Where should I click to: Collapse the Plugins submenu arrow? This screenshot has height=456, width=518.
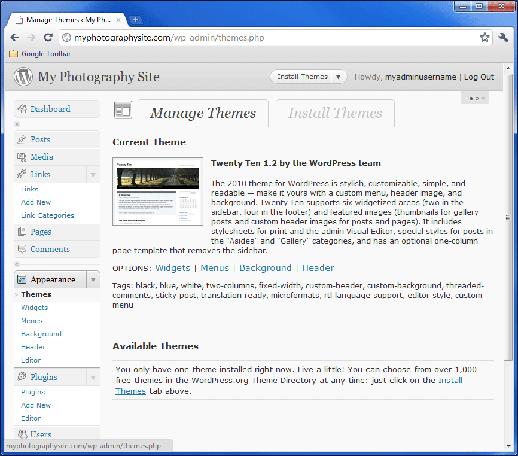[93, 378]
